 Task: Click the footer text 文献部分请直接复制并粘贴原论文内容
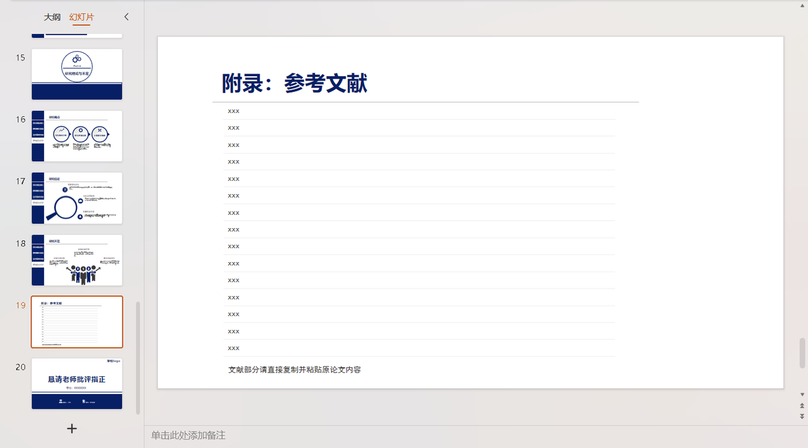point(295,369)
